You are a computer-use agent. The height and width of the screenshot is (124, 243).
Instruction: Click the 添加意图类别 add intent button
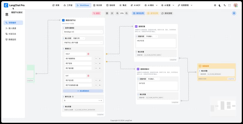(83, 91)
